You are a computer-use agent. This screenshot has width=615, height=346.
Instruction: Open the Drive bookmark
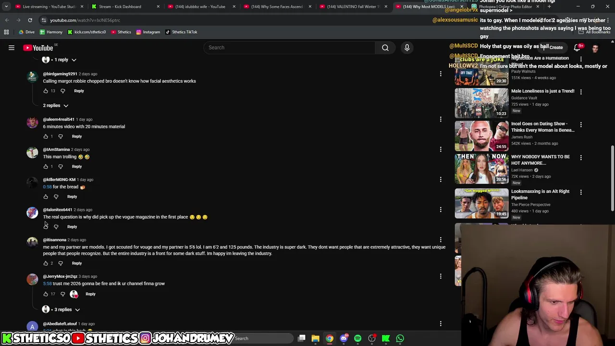(x=26, y=32)
